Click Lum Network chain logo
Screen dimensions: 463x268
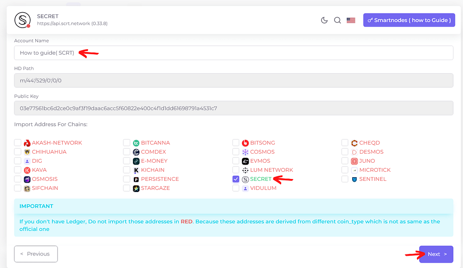pyautogui.click(x=246, y=170)
